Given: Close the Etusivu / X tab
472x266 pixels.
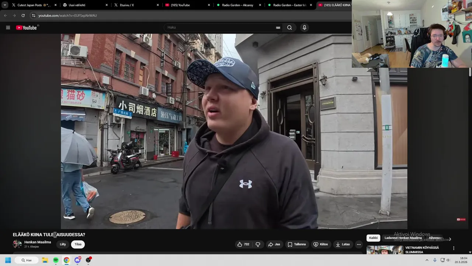Looking at the screenshot, I should [157, 5].
